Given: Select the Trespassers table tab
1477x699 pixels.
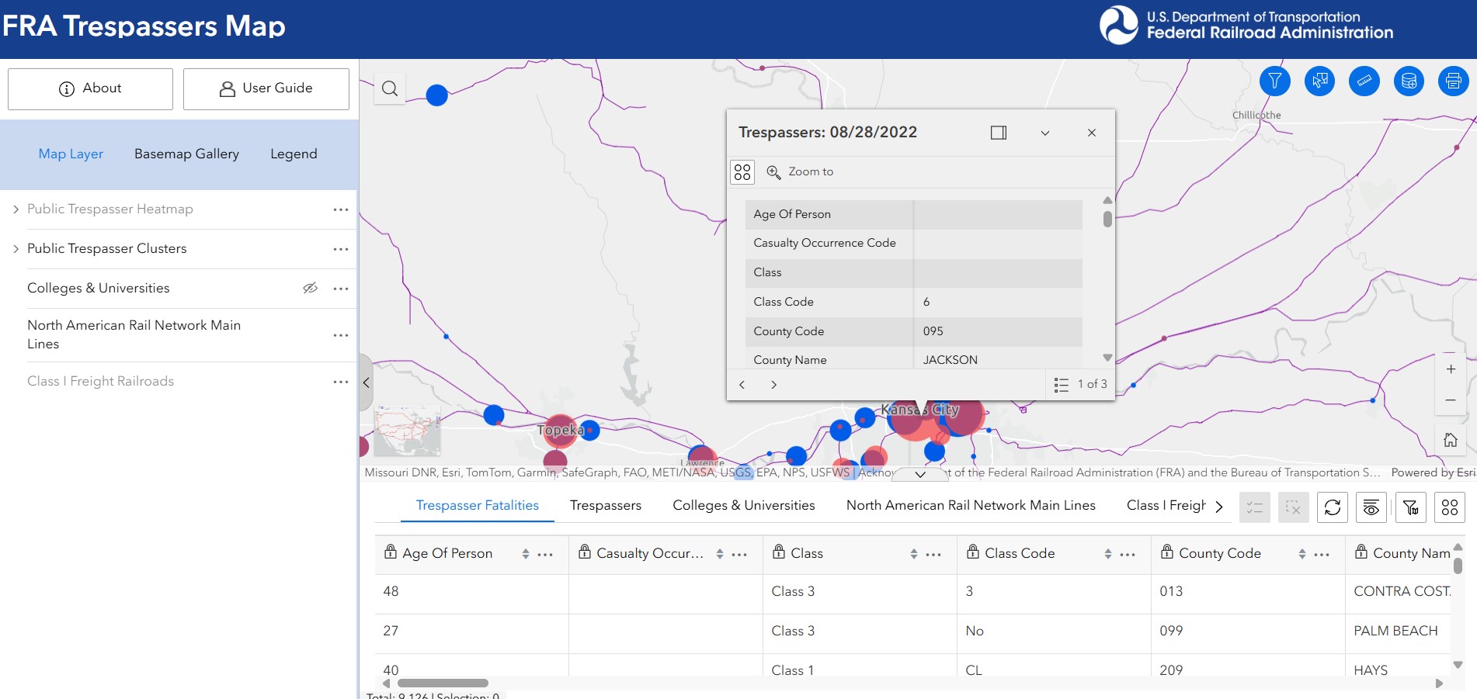Looking at the screenshot, I should 606,505.
